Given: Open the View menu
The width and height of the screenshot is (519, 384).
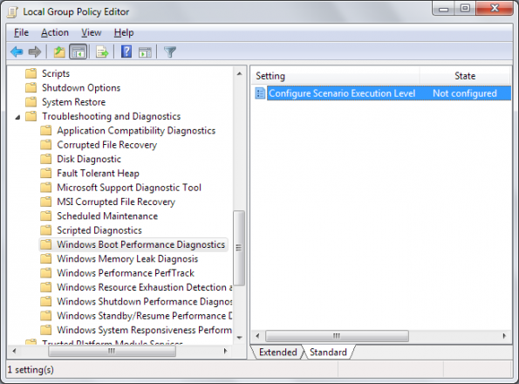Looking at the screenshot, I should tap(91, 32).
